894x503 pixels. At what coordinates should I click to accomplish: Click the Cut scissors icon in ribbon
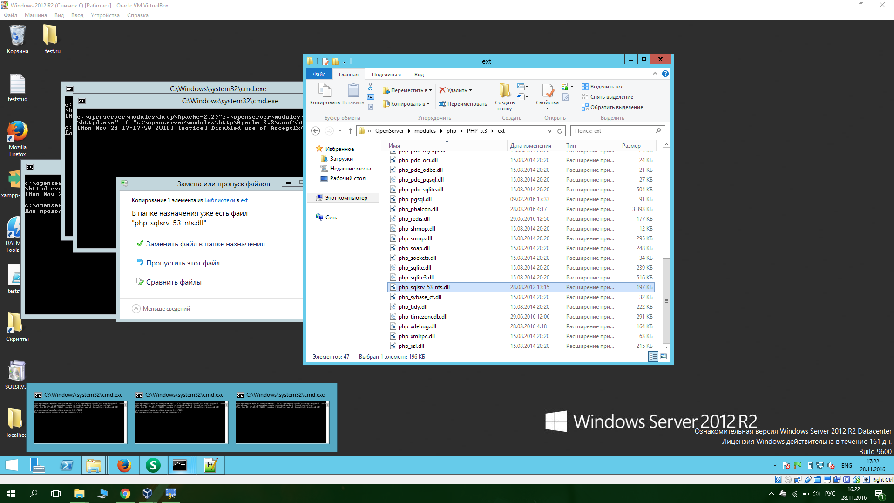(370, 87)
